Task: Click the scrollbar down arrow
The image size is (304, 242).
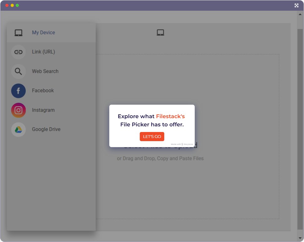Action: pos(299,237)
